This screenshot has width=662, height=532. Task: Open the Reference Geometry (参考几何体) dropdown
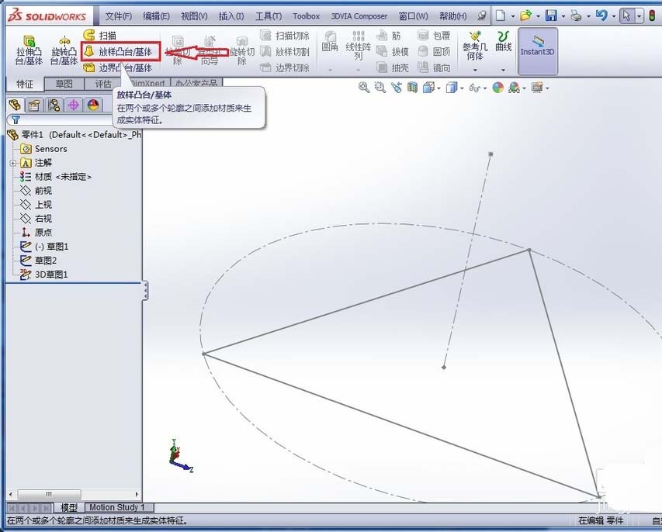(x=476, y=49)
